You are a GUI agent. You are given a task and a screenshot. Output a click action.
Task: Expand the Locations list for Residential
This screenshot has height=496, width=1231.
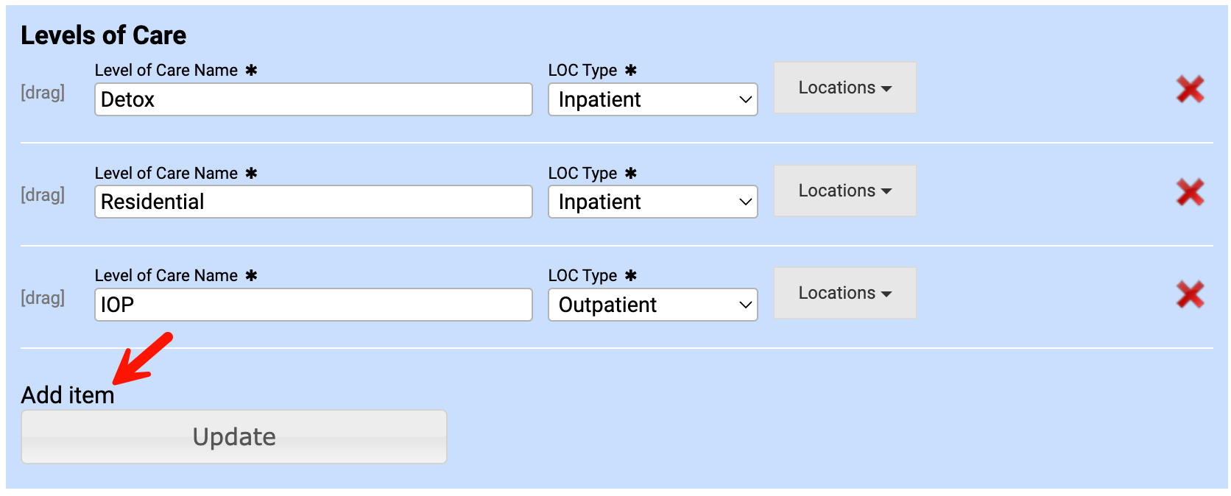[844, 190]
